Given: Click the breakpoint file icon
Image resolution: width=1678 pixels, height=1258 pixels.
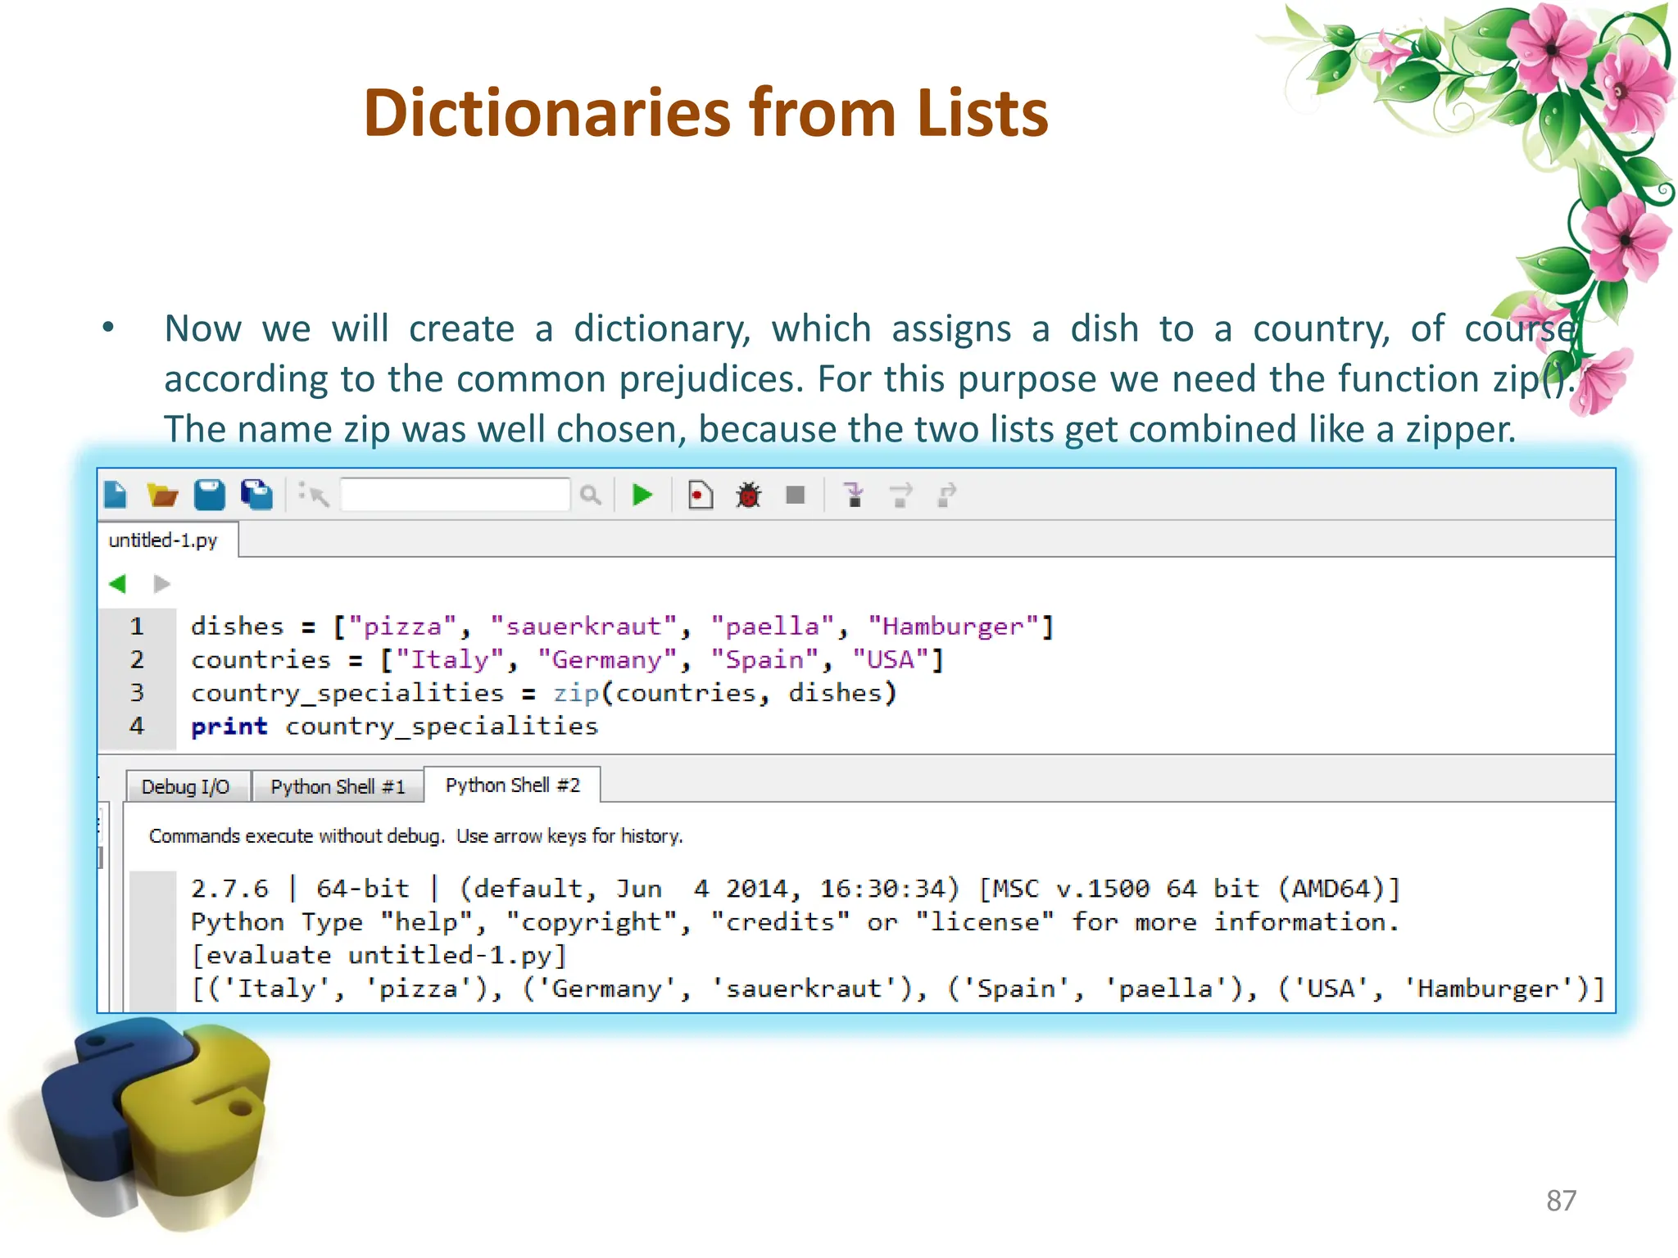Looking at the screenshot, I should pos(700,495).
